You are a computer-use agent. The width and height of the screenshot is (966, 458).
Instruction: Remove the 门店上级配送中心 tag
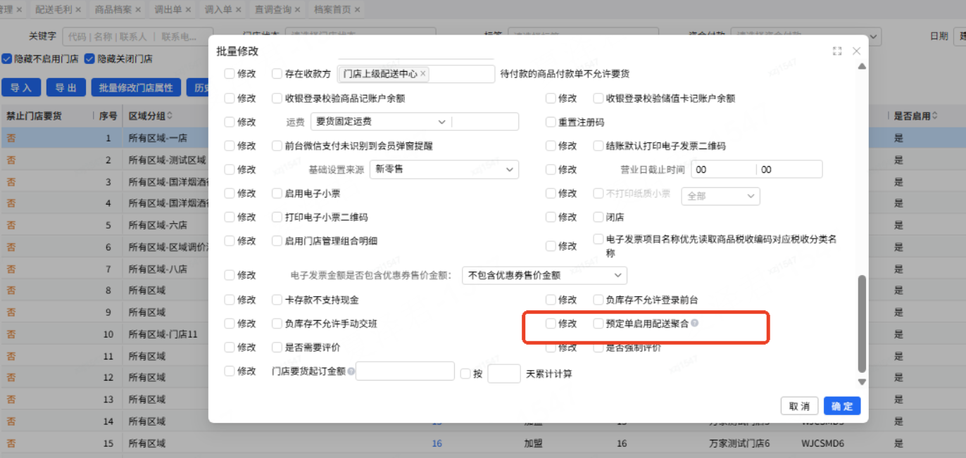[423, 73]
